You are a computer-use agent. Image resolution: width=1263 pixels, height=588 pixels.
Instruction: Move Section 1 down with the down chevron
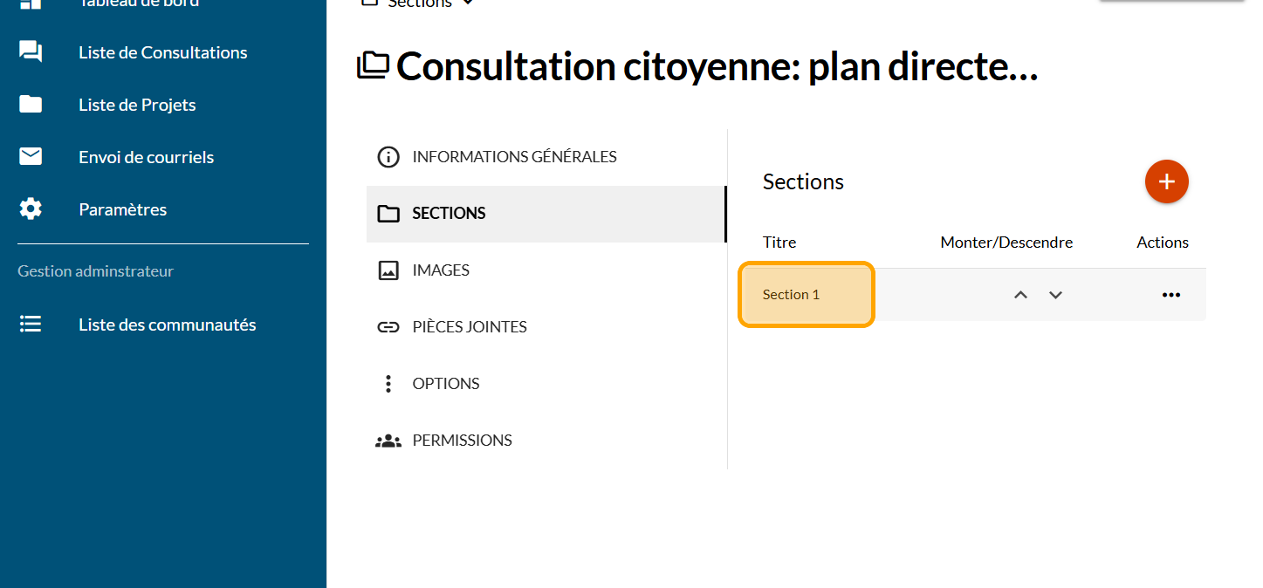1055,295
